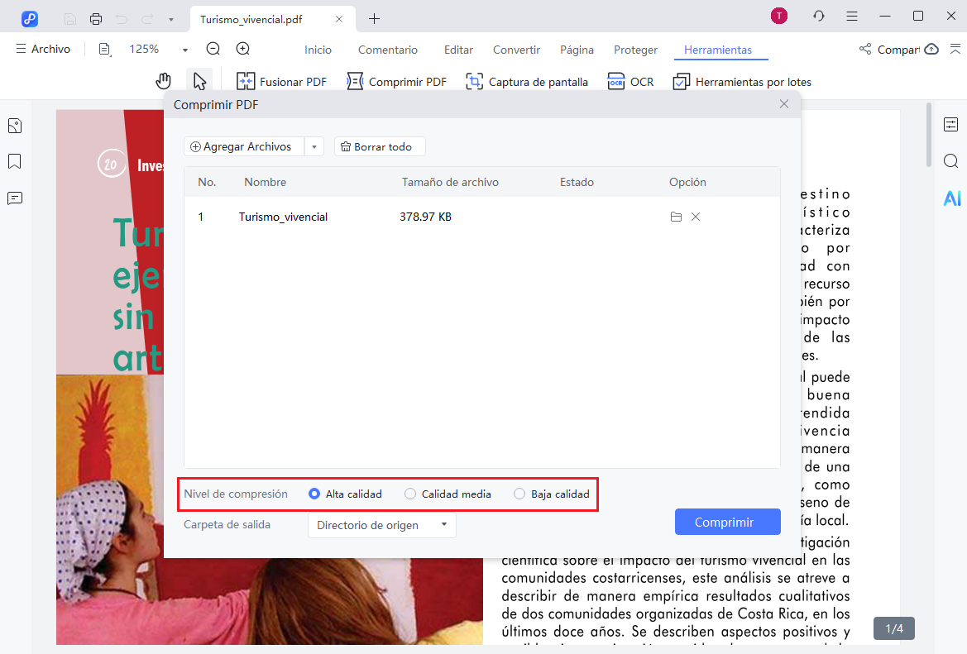Click Borrar todo button
This screenshot has width=967, height=654.
[x=380, y=146]
